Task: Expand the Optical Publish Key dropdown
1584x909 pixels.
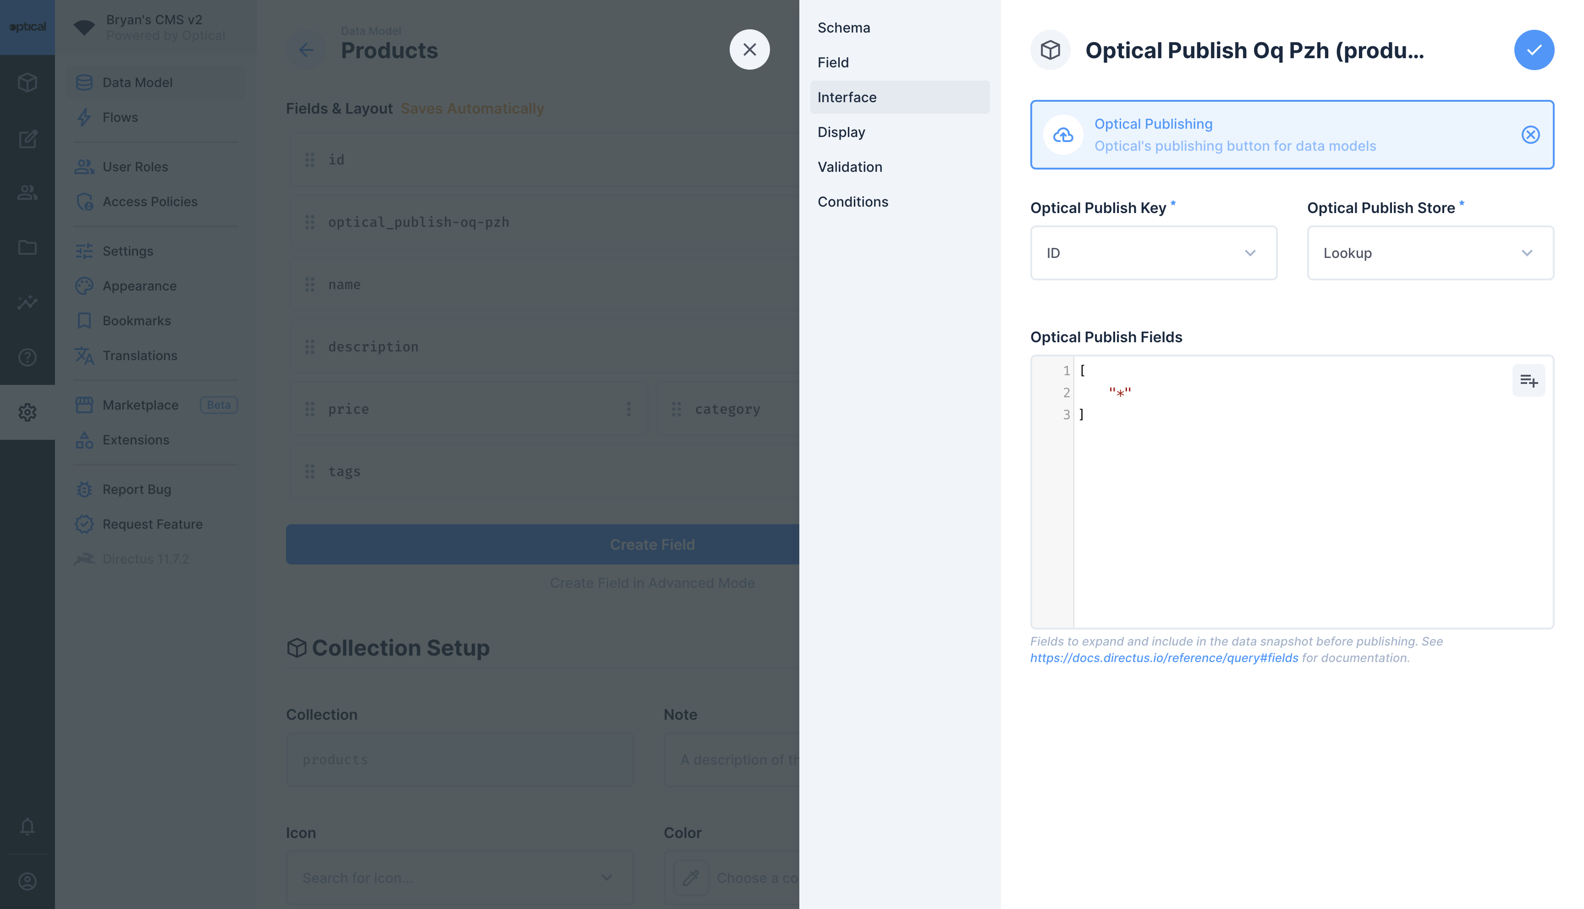Action: pyautogui.click(x=1153, y=253)
